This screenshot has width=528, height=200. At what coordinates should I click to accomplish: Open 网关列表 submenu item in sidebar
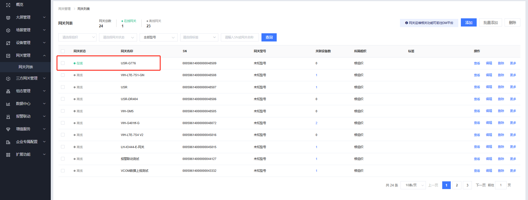pyautogui.click(x=26, y=67)
